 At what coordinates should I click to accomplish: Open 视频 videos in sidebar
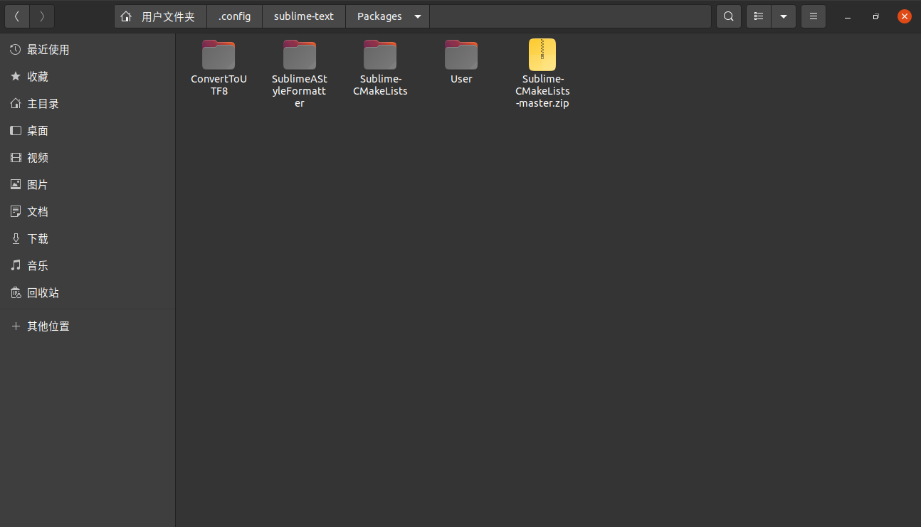[x=88, y=158]
